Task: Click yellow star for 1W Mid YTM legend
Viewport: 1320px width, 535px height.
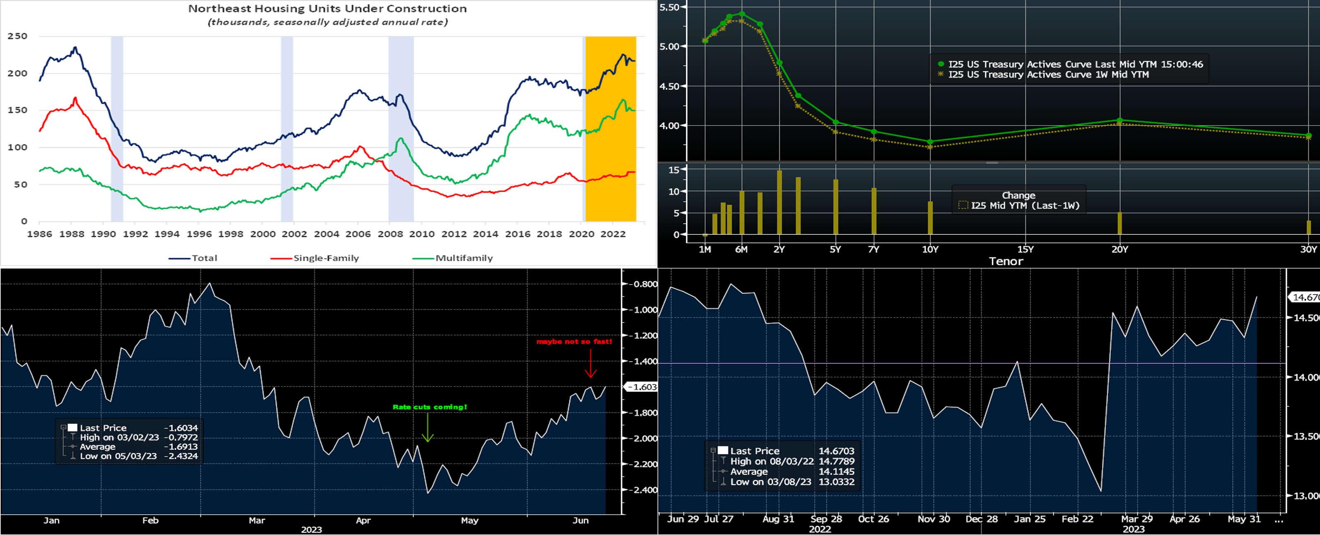Action: click(x=941, y=74)
